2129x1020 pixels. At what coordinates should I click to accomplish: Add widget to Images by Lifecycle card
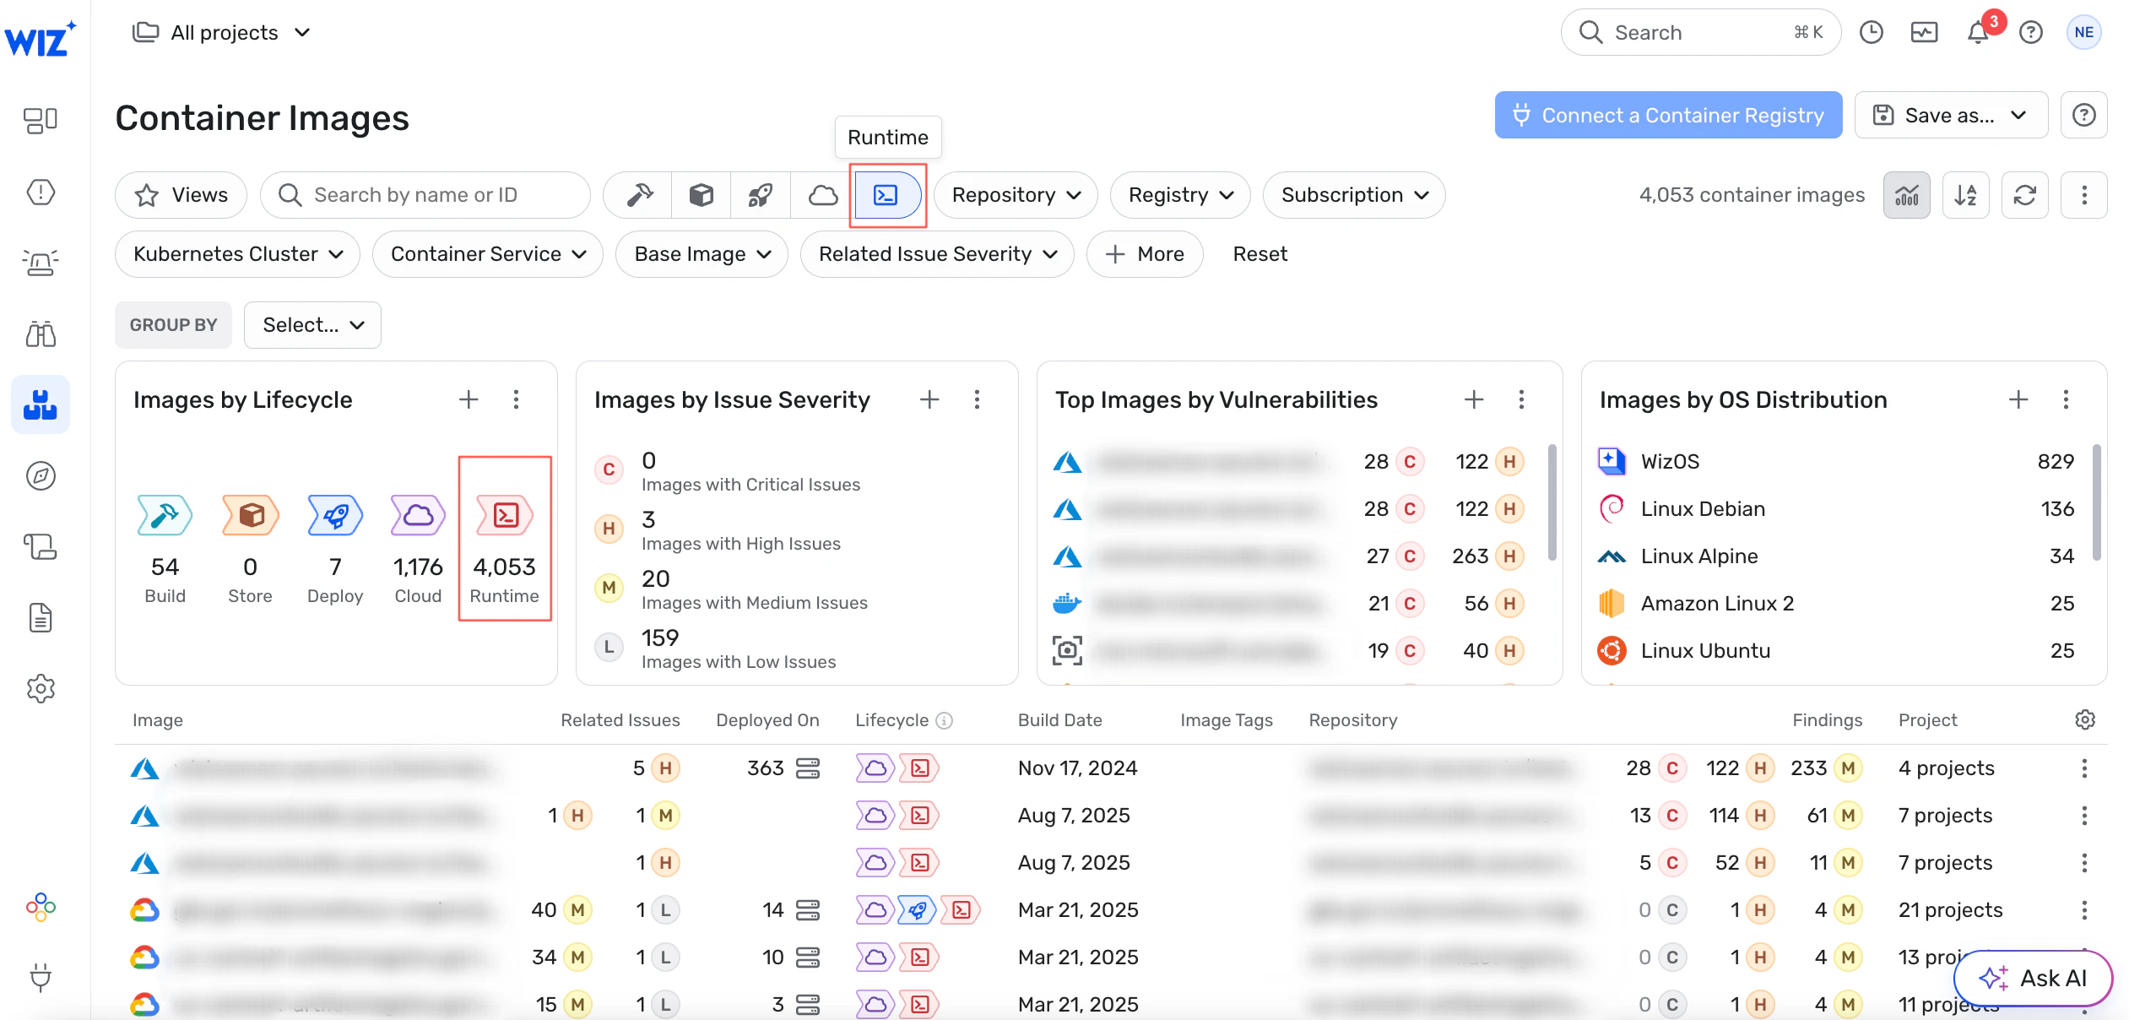[x=469, y=399]
